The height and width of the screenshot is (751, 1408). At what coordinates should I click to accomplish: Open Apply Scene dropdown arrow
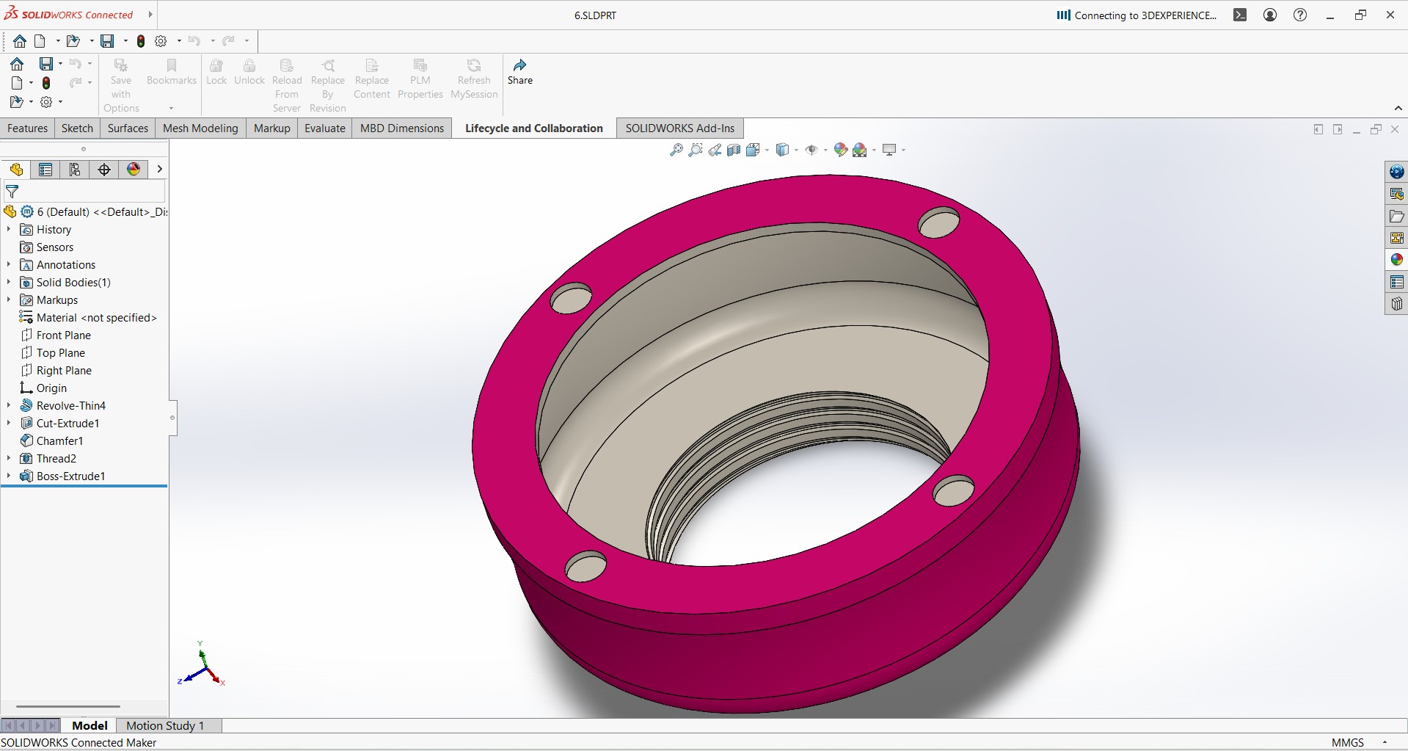874,150
